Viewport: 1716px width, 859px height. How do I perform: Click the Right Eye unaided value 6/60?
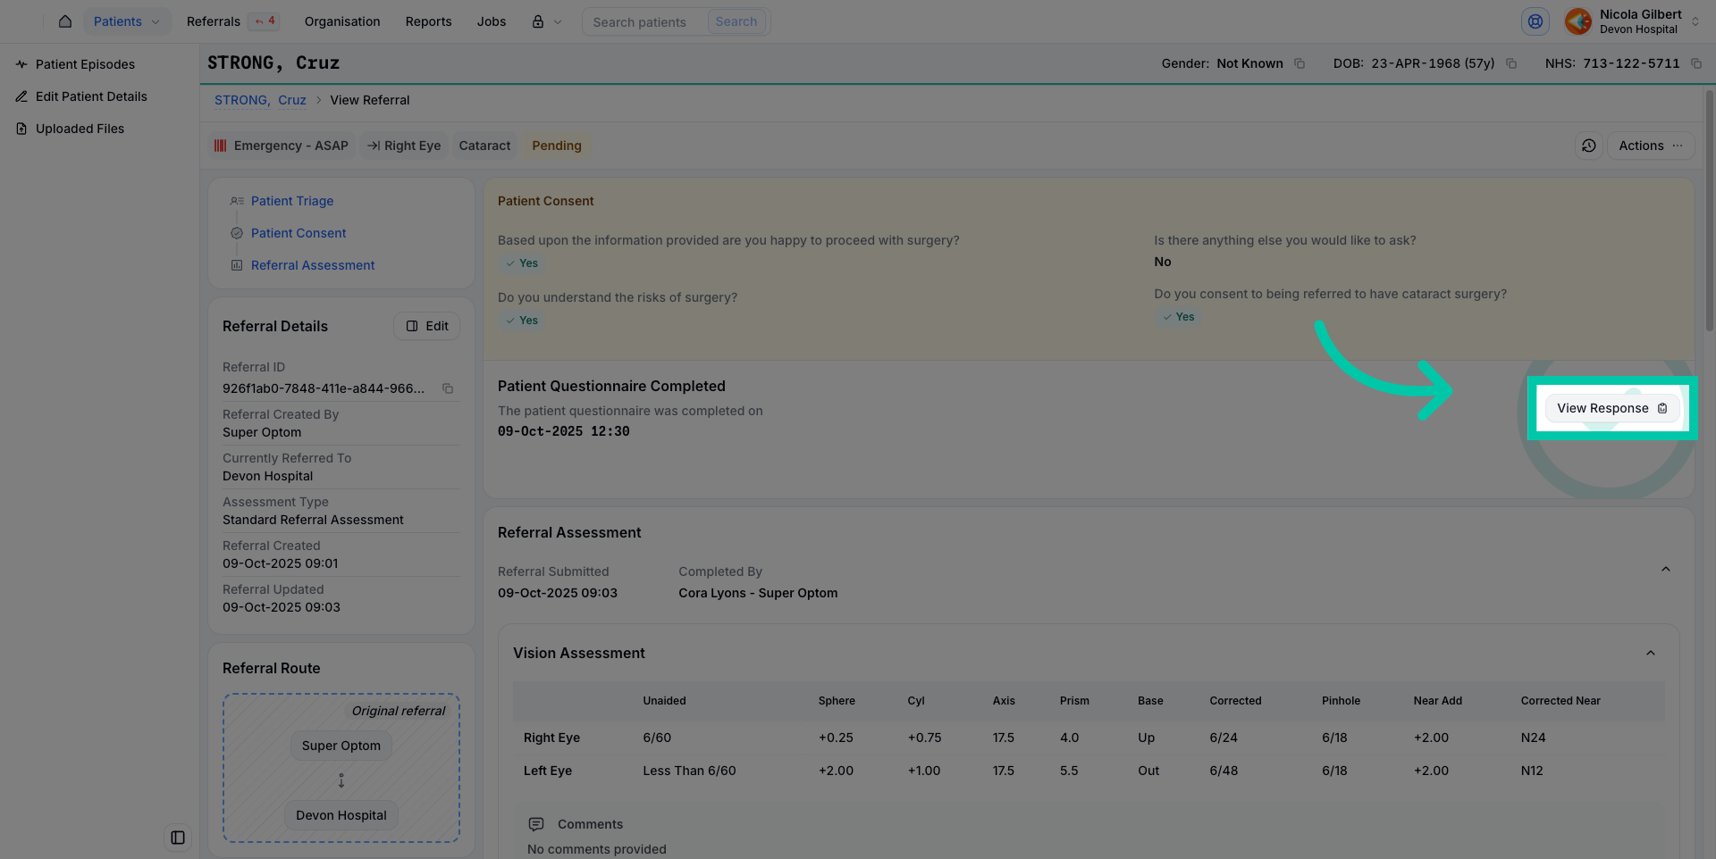coord(657,738)
